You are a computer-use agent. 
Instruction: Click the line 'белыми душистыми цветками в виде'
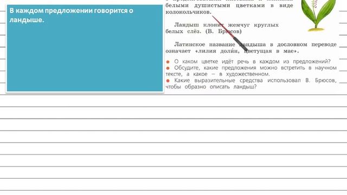tap(229, 5)
